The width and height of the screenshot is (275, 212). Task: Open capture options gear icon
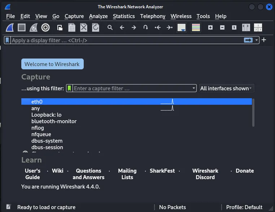pos(45,27)
